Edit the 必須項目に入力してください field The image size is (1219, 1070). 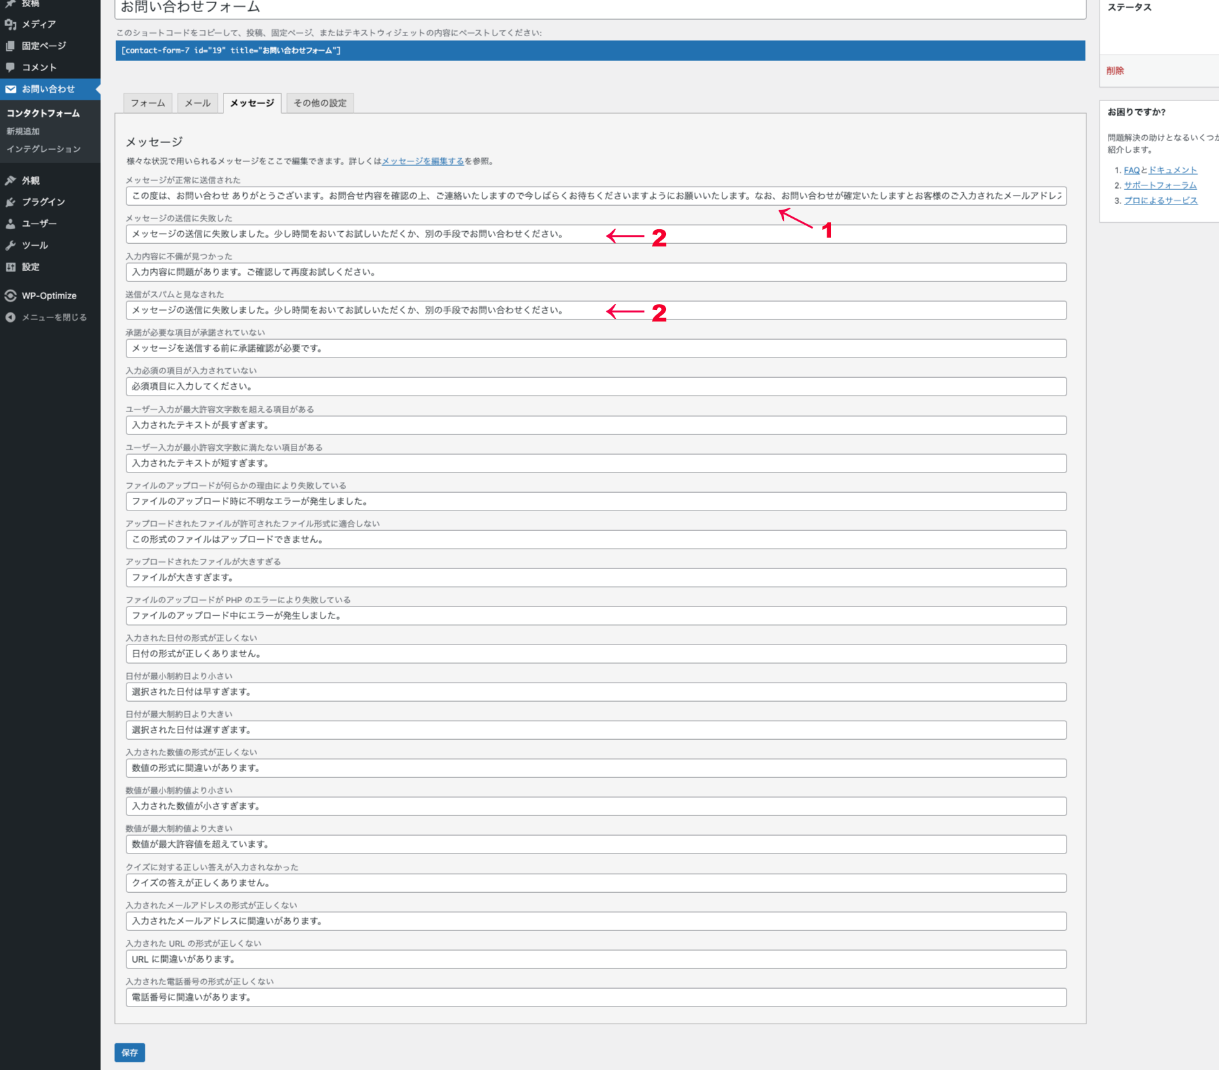coord(596,386)
